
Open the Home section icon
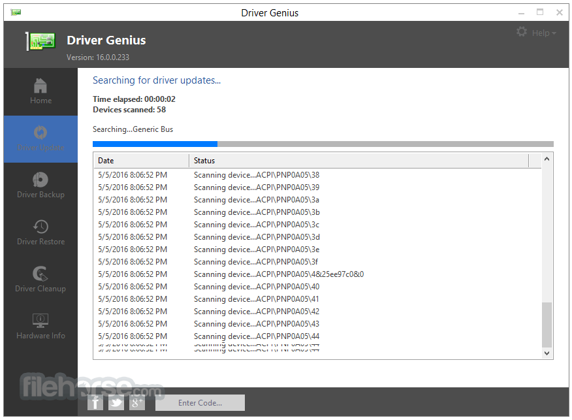point(40,86)
